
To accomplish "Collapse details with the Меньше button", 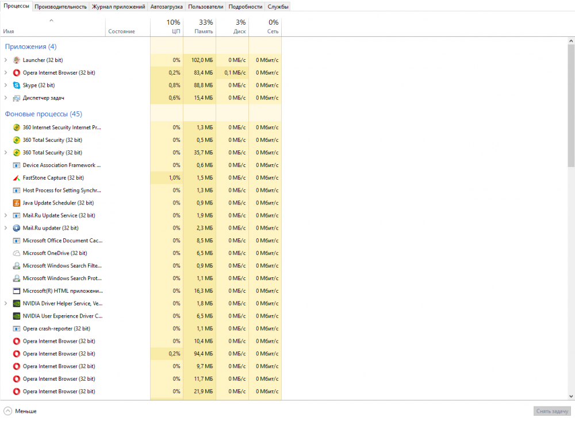I will [20, 411].
